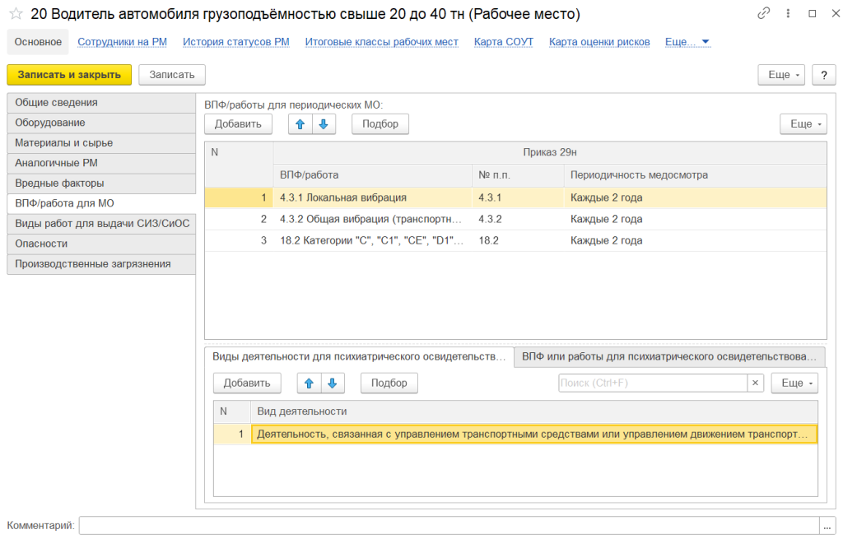Viewport: 843px width, 539px height.
Task: Move activity row up in psychiatric list
Action: (309, 383)
